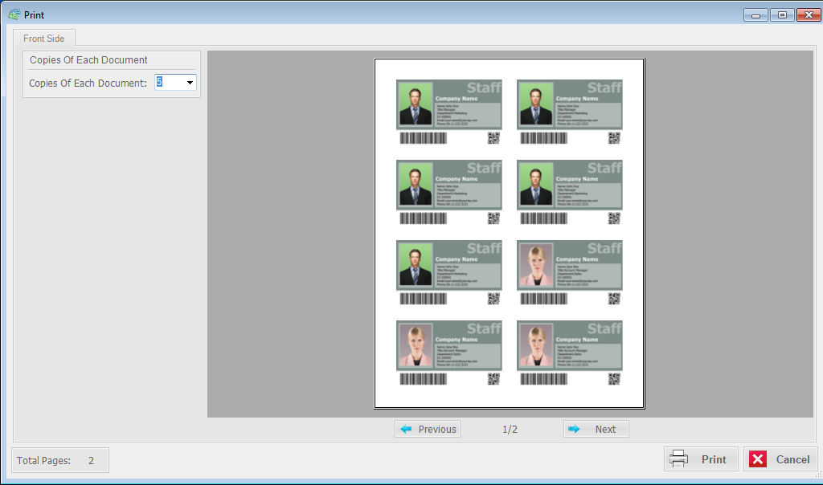
Task: Click the QR code below the first staff card
Action: point(493,138)
